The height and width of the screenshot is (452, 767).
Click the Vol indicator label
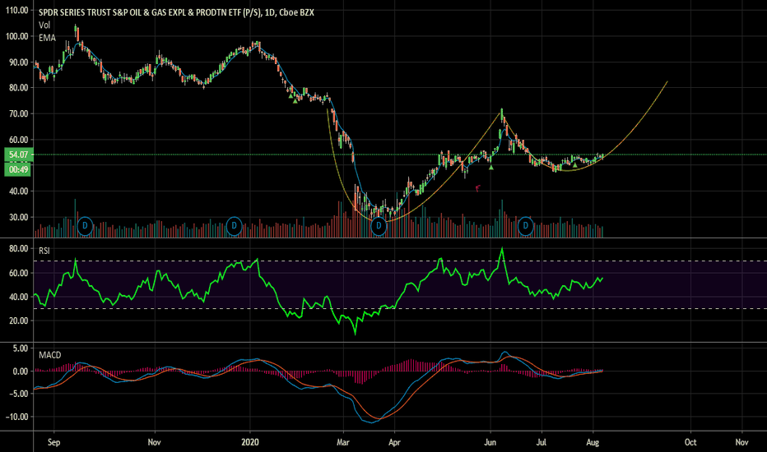click(x=44, y=25)
